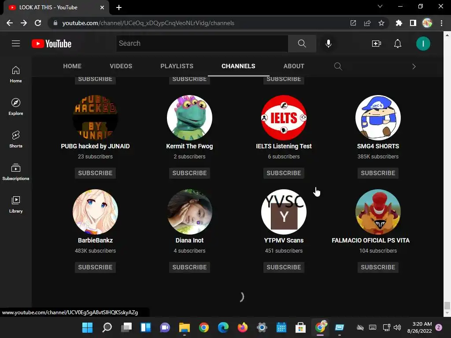Viewport: 451px width, 338px height.
Task: Open File Explorer from taskbar
Action: (x=185, y=327)
